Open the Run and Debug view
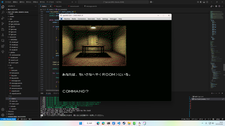The width and height of the screenshot is (225, 126). click(3, 18)
